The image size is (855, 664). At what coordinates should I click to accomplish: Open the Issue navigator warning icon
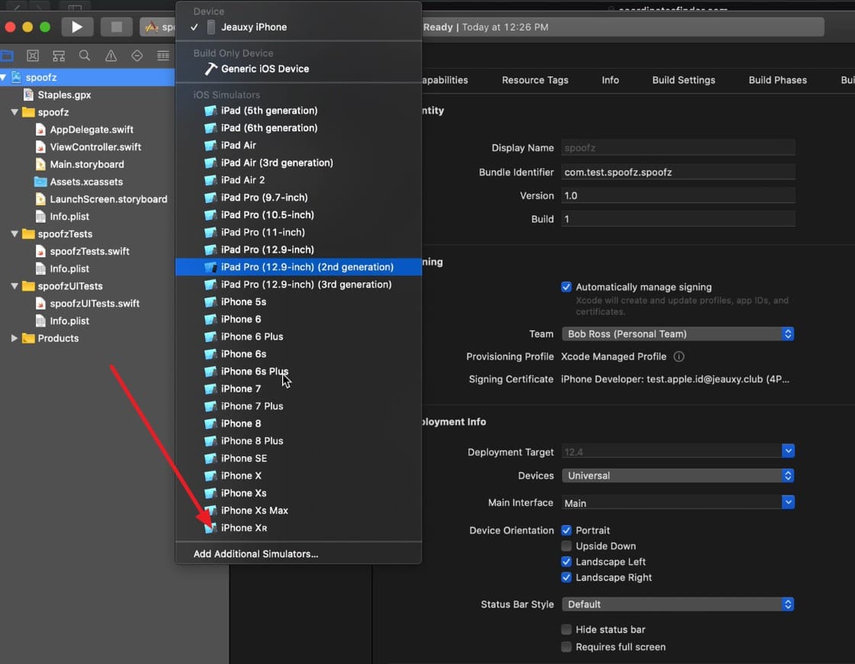[x=111, y=56]
